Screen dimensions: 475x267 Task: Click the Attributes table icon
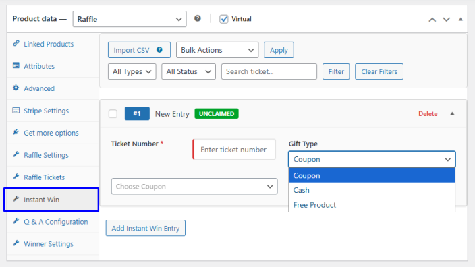[16, 65]
